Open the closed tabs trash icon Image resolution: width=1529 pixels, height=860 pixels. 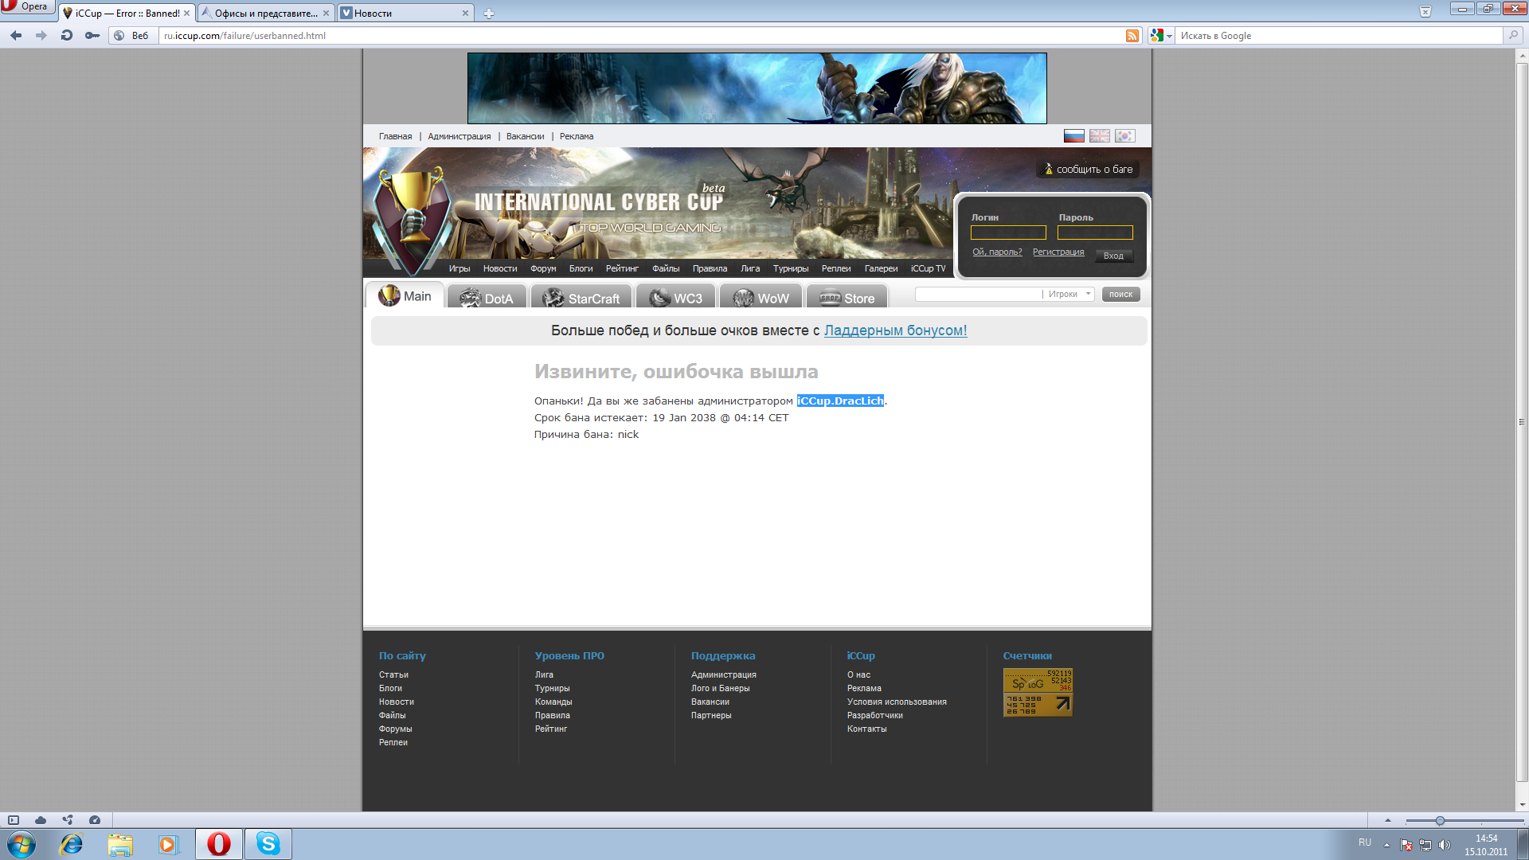click(1425, 11)
